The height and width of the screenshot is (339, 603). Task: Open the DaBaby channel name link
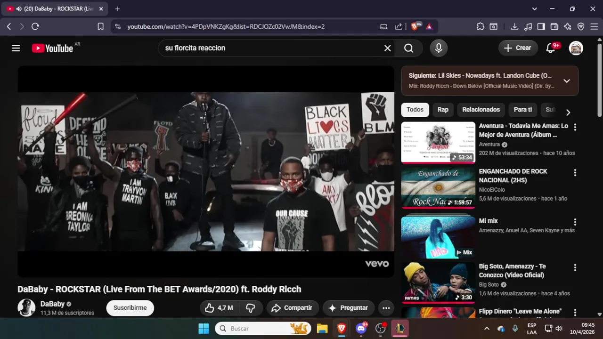click(x=52, y=304)
